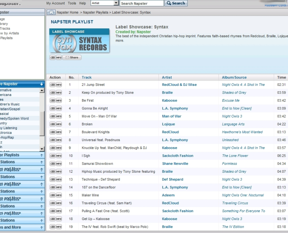Sort by Artist column header
The width and height of the screenshot is (288, 233).
[167, 77]
